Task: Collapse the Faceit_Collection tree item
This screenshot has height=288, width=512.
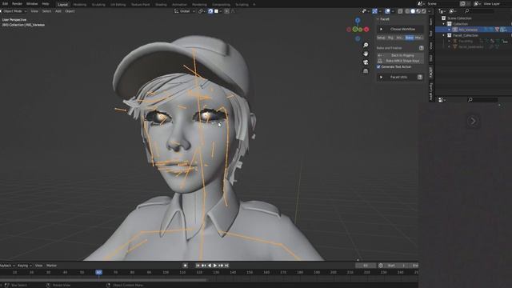Action: (444, 35)
